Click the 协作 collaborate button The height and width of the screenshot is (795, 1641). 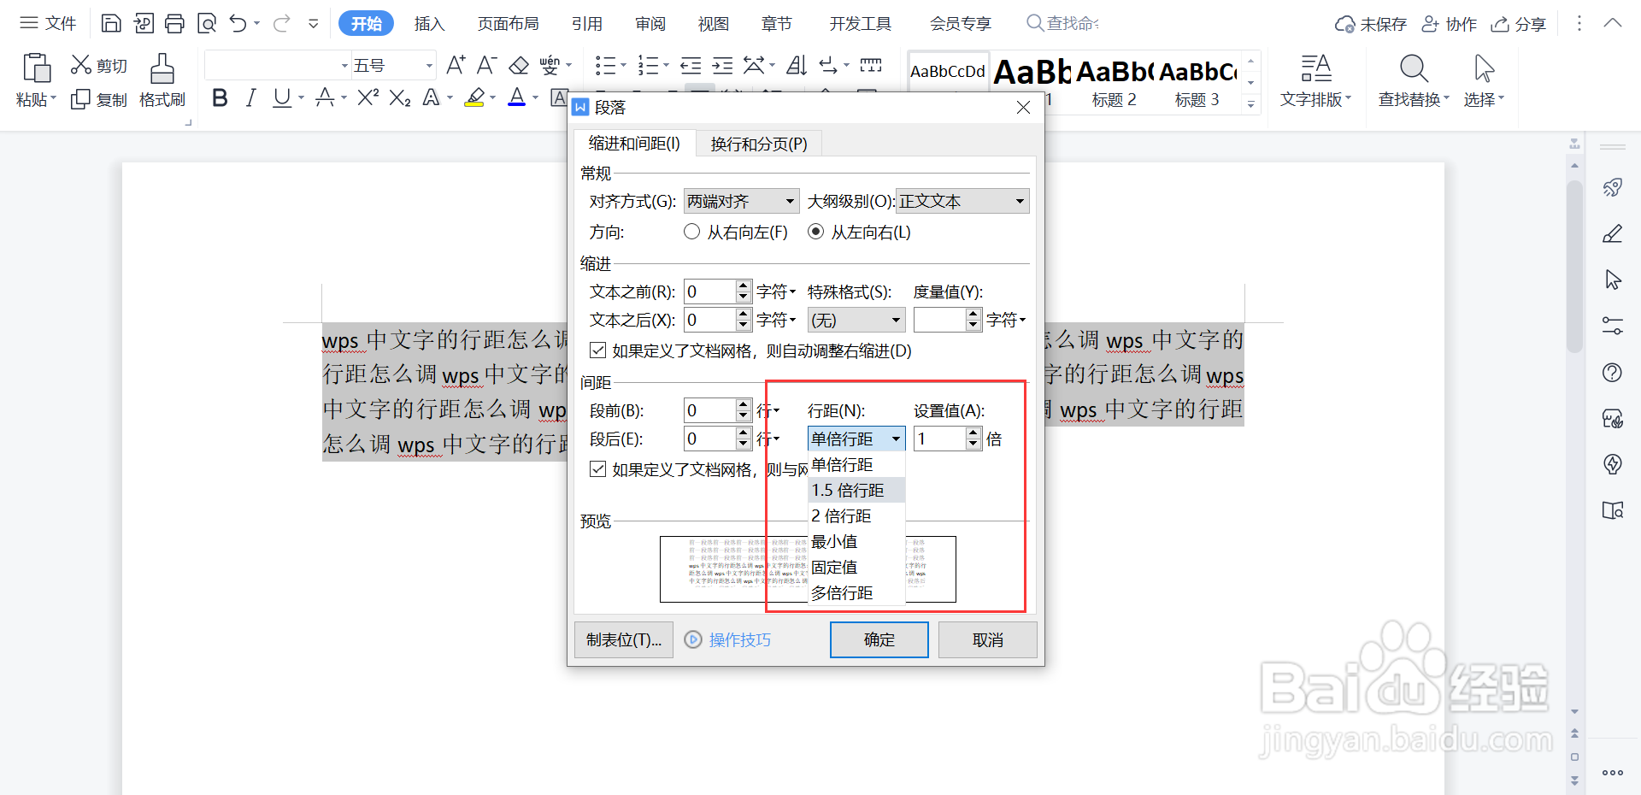(x=1450, y=24)
